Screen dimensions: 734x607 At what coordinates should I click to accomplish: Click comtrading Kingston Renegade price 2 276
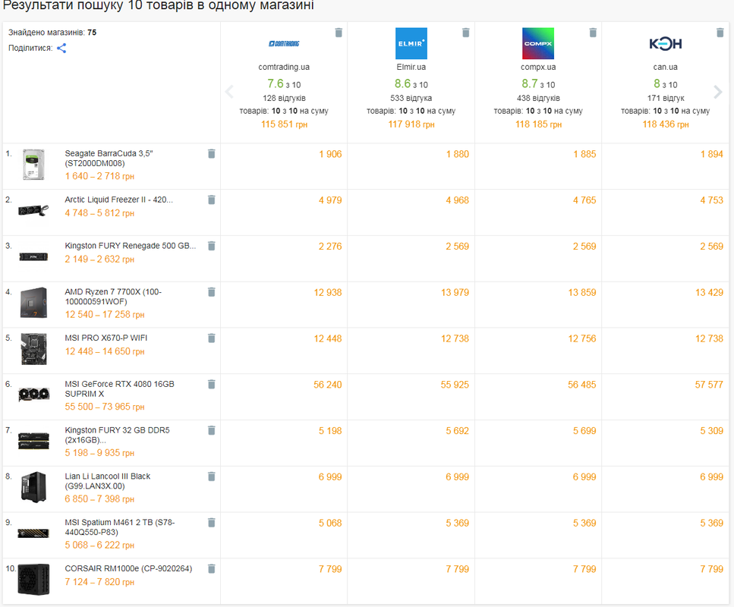(x=330, y=246)
